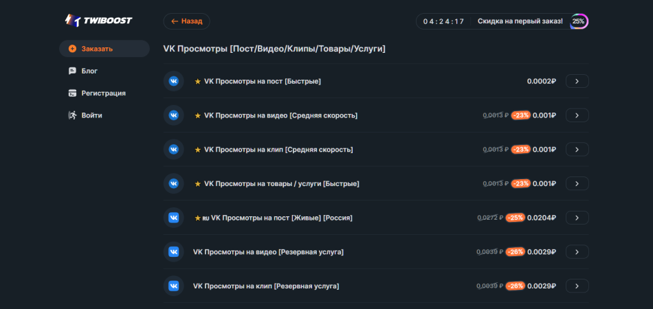The width and height of the screenshot is (653, 309).
Task: Select VK Просмотры на видео [Средняя скорость]
Action: (280, 115)
